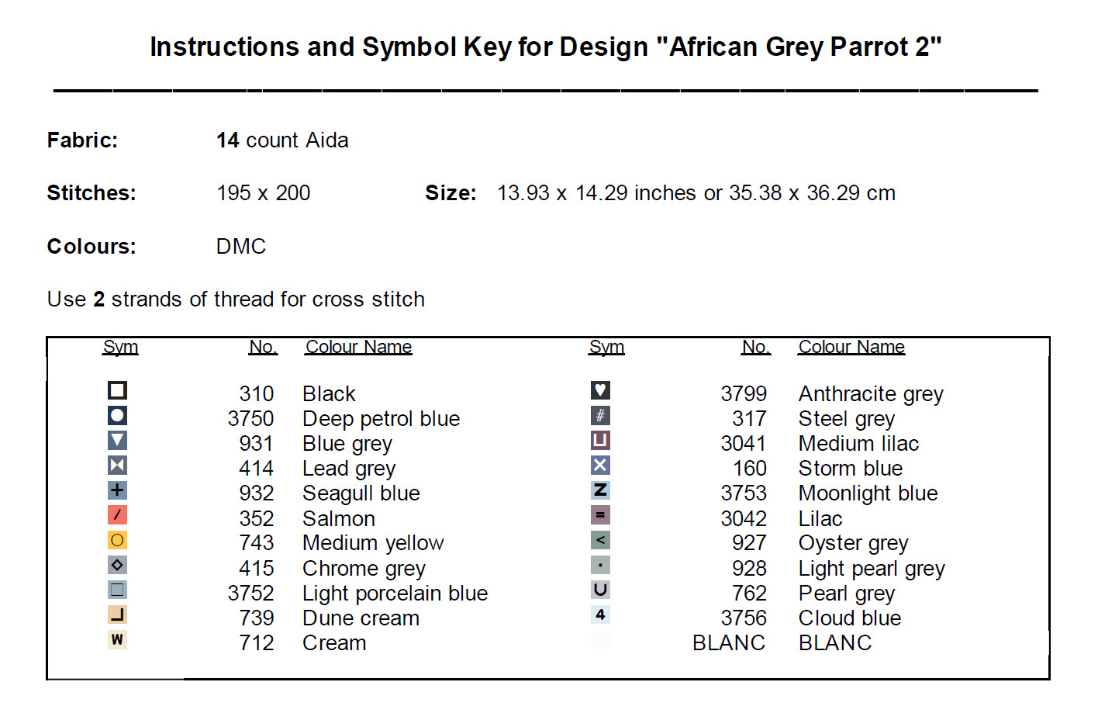Viewport: 1098px width, 727px height.
Task: Click the left Colour Name column header
Action: click(358, 347)
